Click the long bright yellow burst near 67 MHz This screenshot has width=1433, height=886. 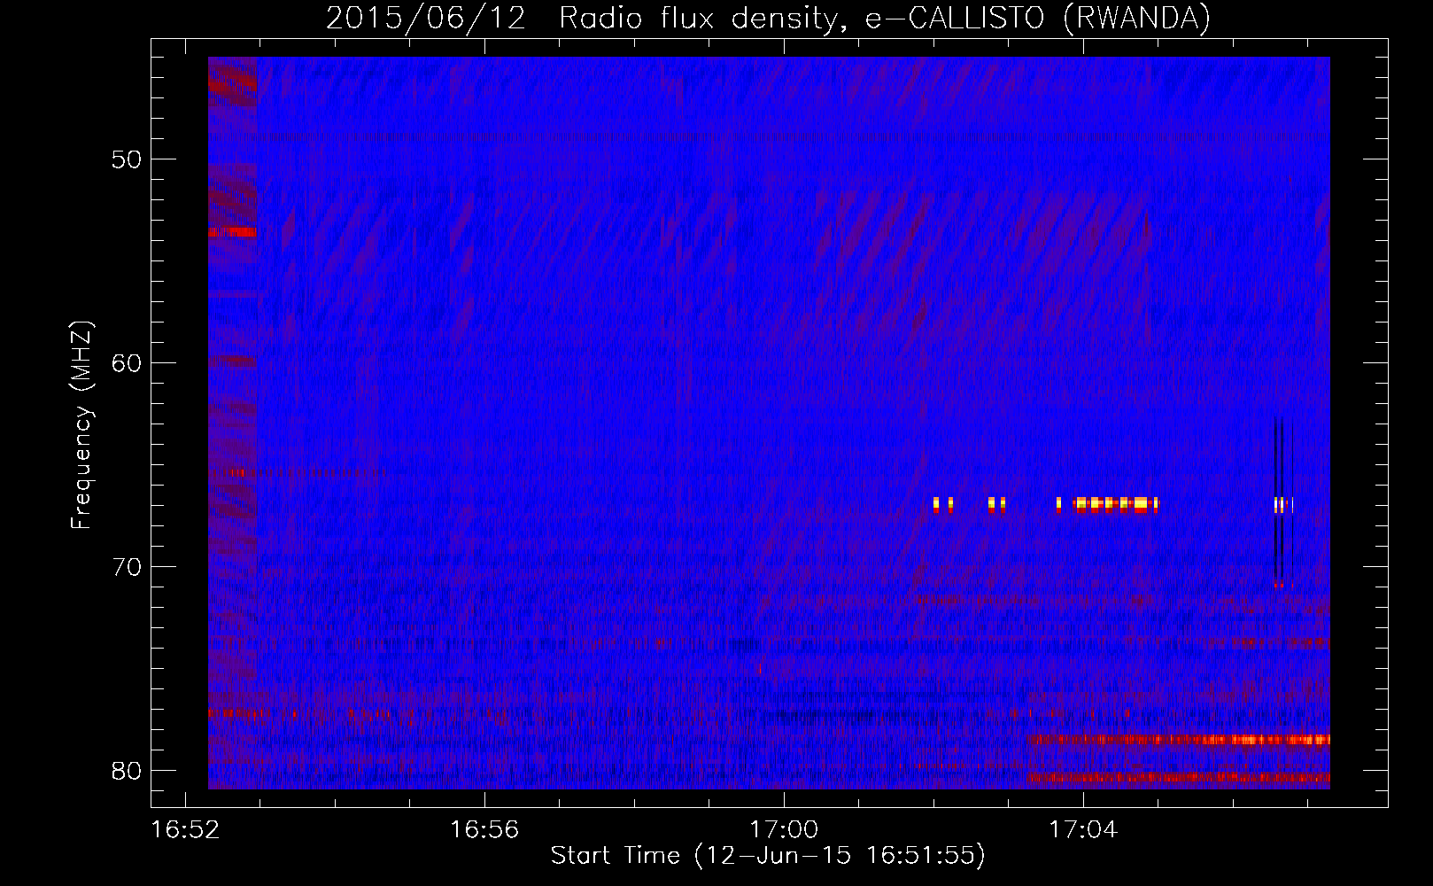[x=1116, y=505]
